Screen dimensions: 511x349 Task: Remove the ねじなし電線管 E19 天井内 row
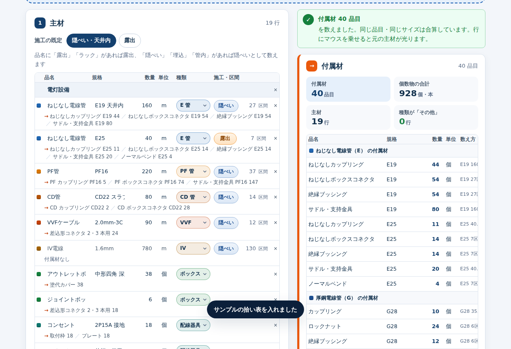(x=276, y=106)
